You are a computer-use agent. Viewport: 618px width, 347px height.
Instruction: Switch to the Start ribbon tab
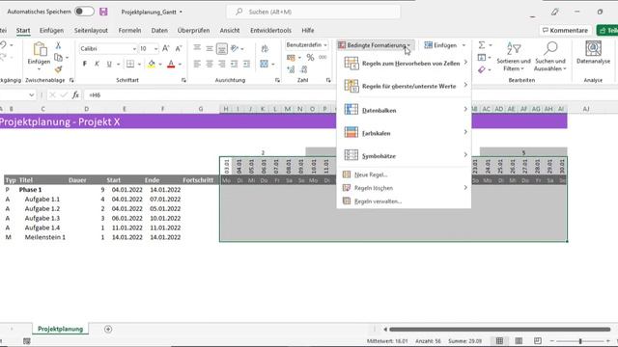point(23,30)
